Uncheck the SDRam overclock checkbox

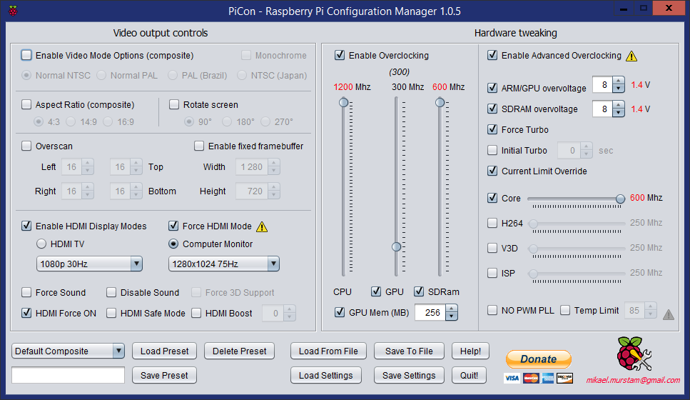coord(419,291)
